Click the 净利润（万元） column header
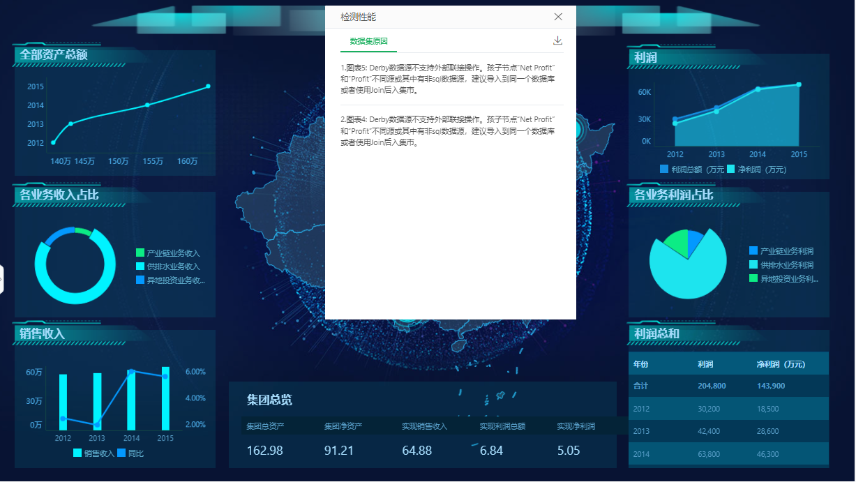 (781, 364)
